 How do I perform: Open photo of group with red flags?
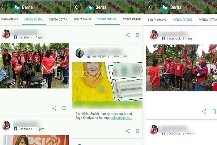182,68
